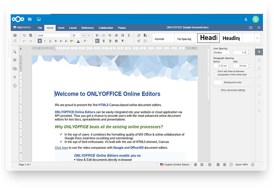Click the Paste icon in toolbar
The height and width of the screenshot is (188, 274).
pyautogui.click(x=31, y=35)
